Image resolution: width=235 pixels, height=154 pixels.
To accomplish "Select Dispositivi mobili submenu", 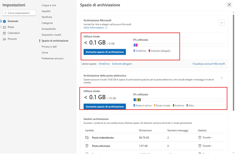I will tap(51, 35).
